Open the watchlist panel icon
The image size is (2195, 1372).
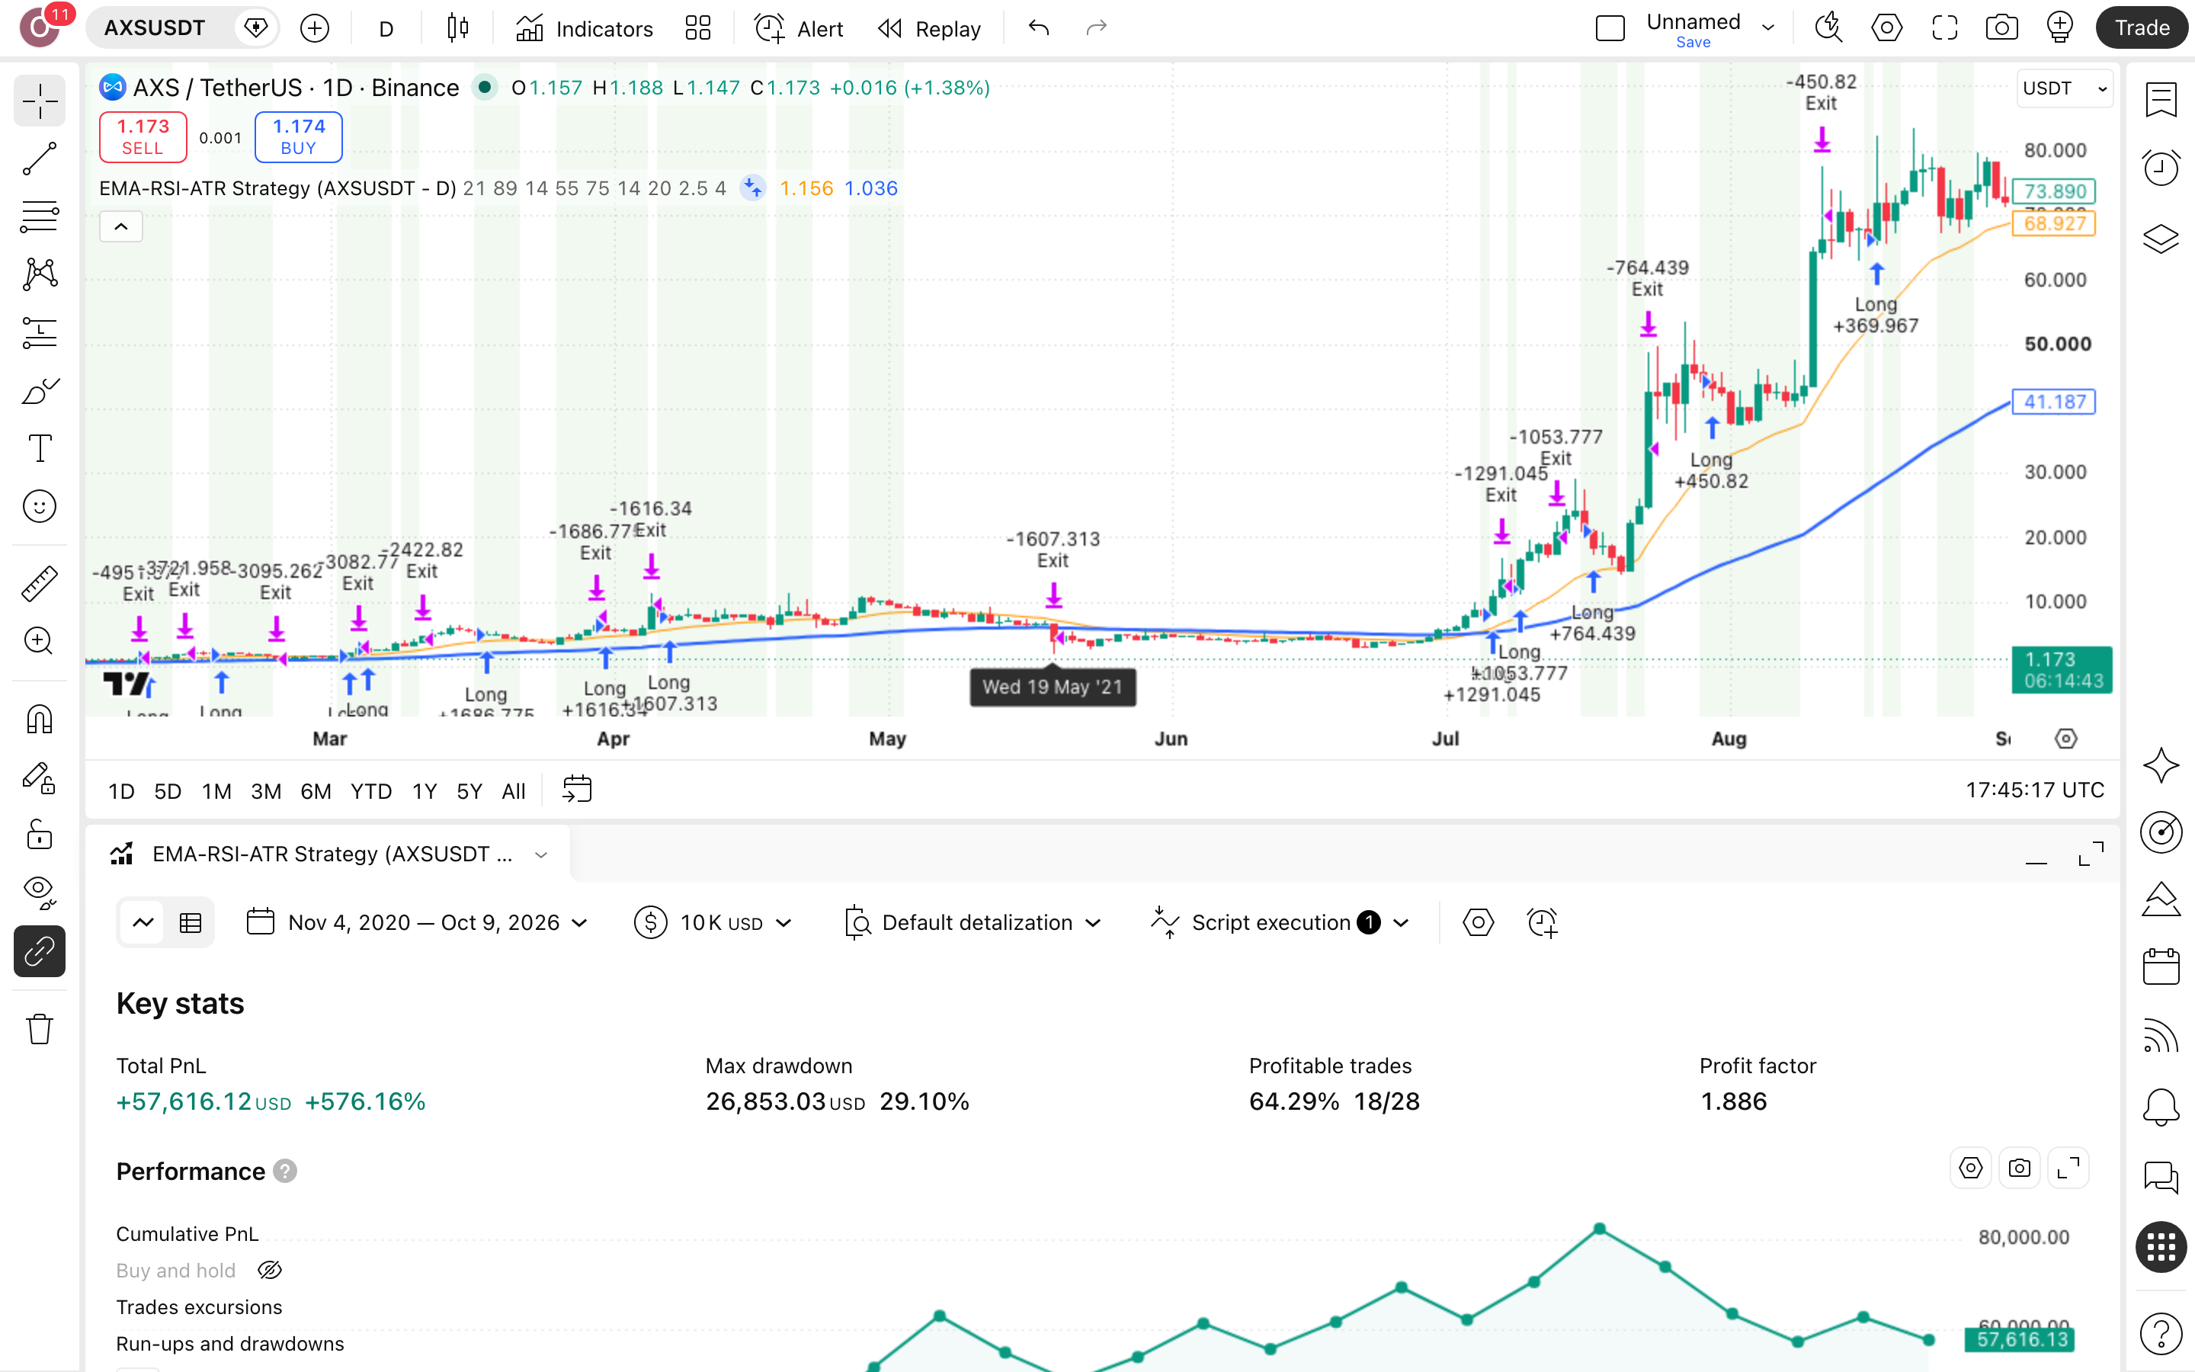click(2161, 99)
